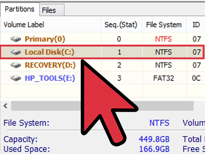Click FAT32 cell in HP_TOOLS(E:) row
The height and width of the screenshot is (154, 205).
[x=164, y=78]
